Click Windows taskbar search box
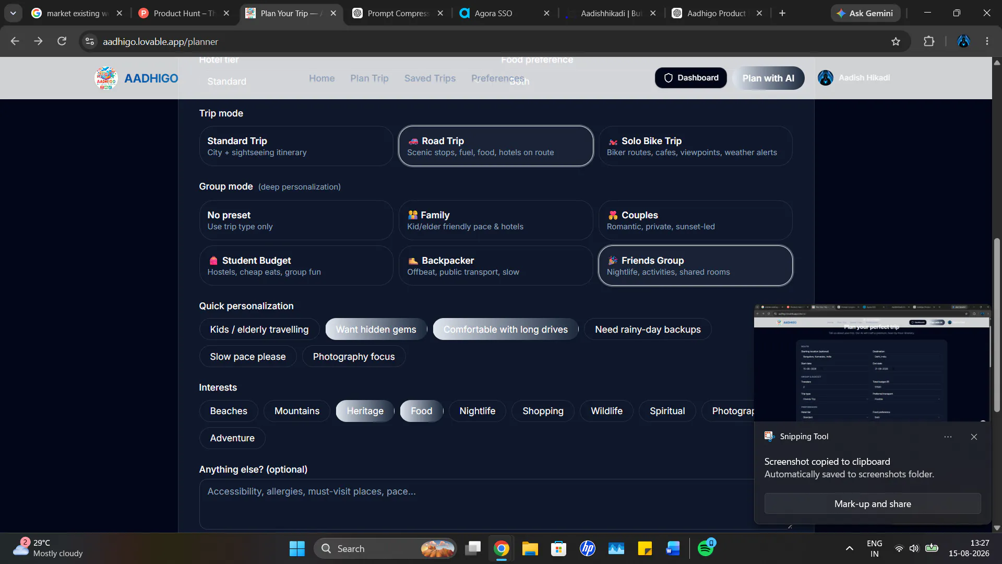The width and height of the screenshot is (1002, 564). [x=385, y=549]
